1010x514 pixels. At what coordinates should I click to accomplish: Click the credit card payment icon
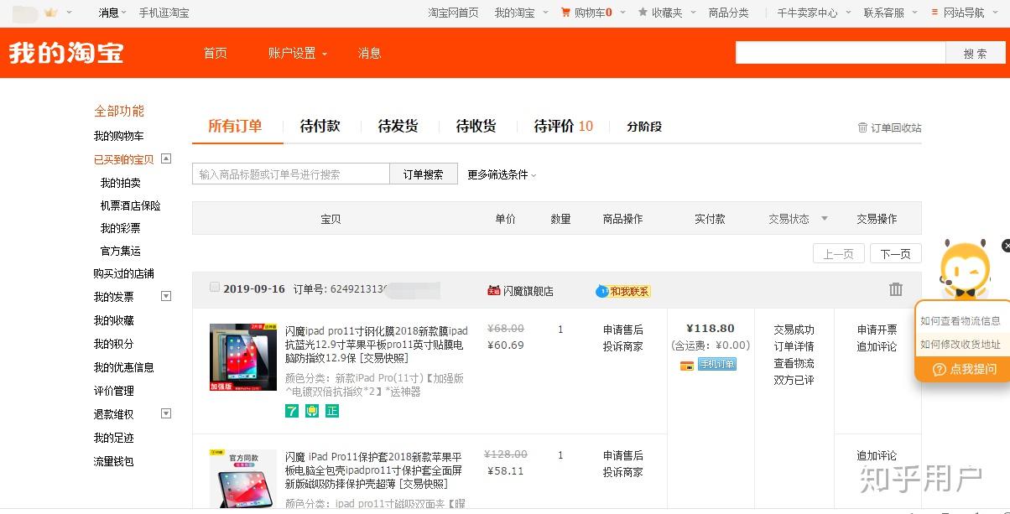(x=687, y=365)
